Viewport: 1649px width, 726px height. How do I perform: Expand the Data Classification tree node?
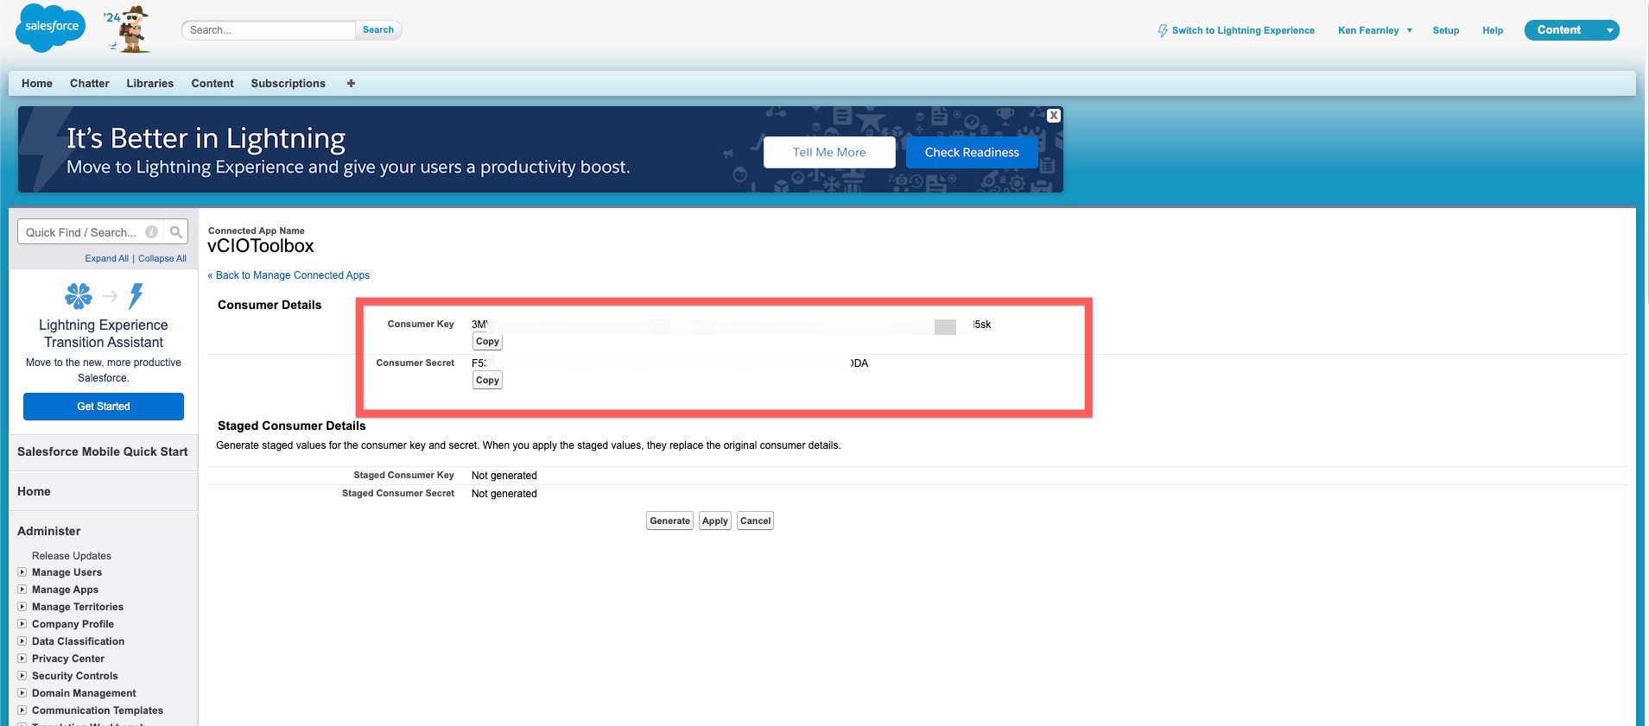pos(22,641)
